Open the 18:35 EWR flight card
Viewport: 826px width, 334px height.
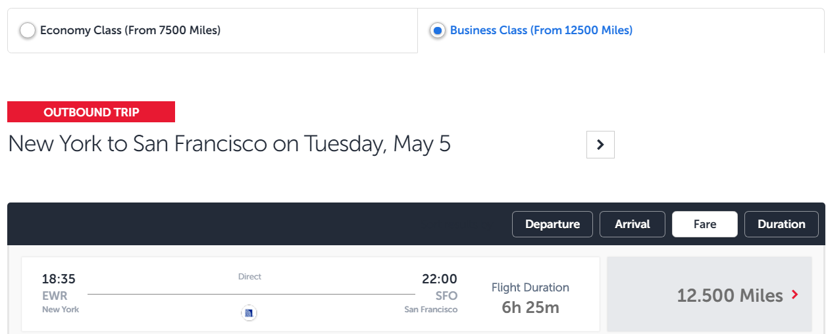tap(311, 295)
